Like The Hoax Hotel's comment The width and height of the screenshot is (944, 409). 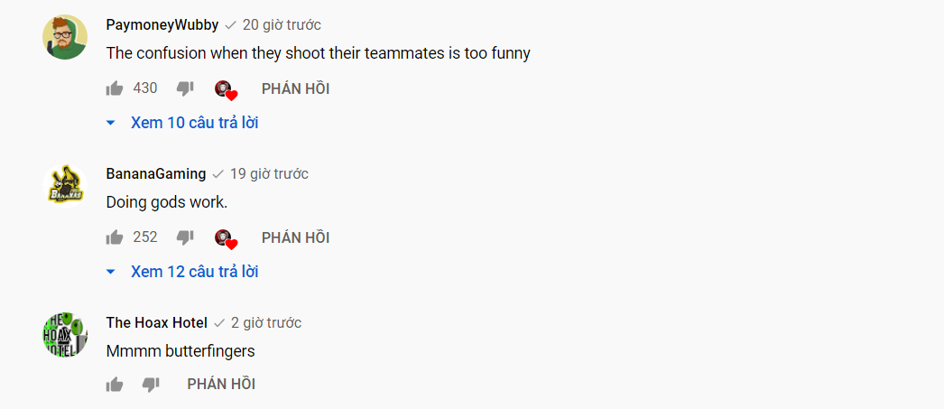(115, 385)
